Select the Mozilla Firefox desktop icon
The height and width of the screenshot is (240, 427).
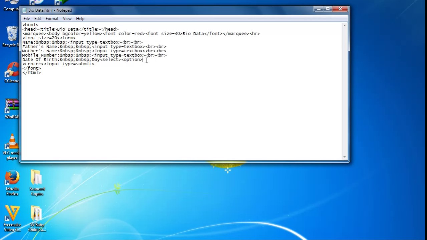click(x=12, y=183)
